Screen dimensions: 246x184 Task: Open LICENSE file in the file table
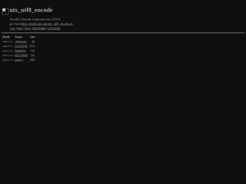pos(21,46)
